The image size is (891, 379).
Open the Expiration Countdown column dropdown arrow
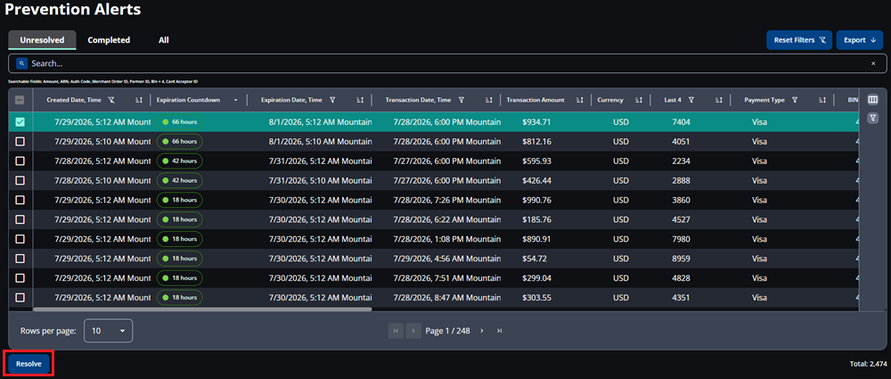236,100
